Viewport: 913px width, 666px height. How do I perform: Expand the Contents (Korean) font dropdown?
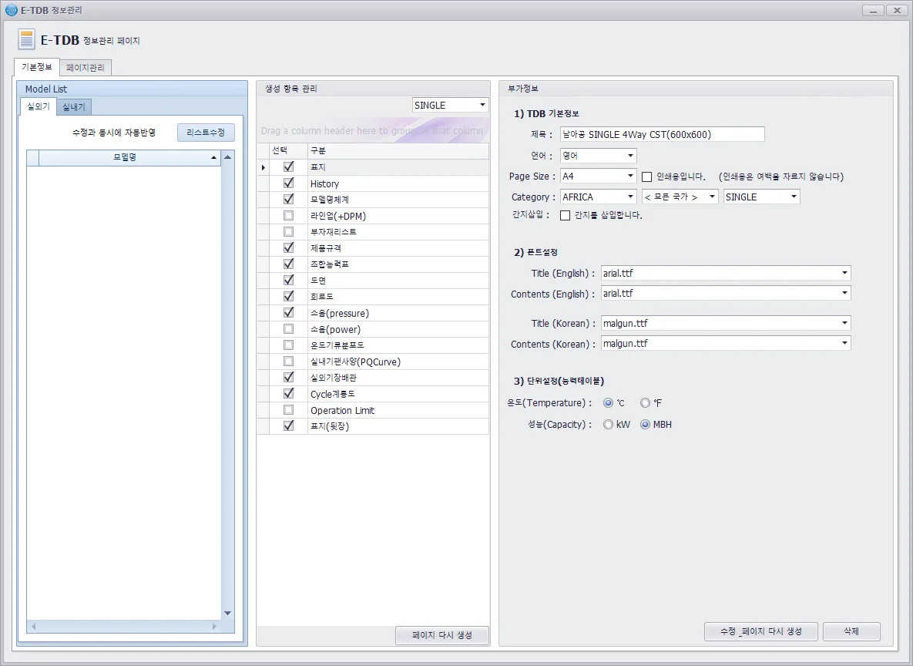[844, 343]
